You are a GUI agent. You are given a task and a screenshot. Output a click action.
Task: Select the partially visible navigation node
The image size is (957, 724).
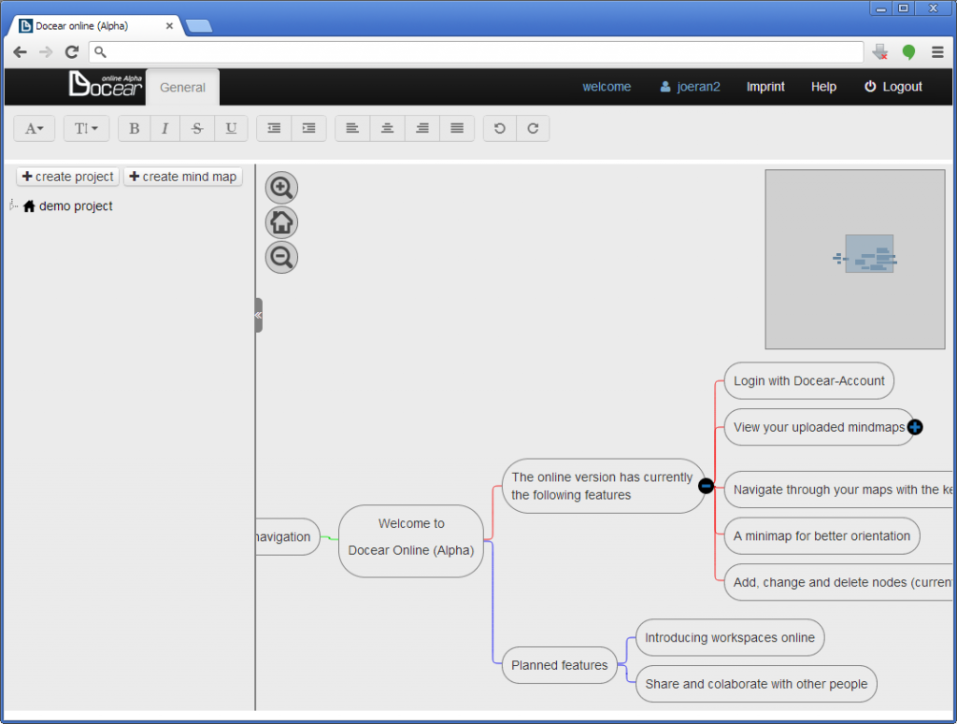(288, 537)
